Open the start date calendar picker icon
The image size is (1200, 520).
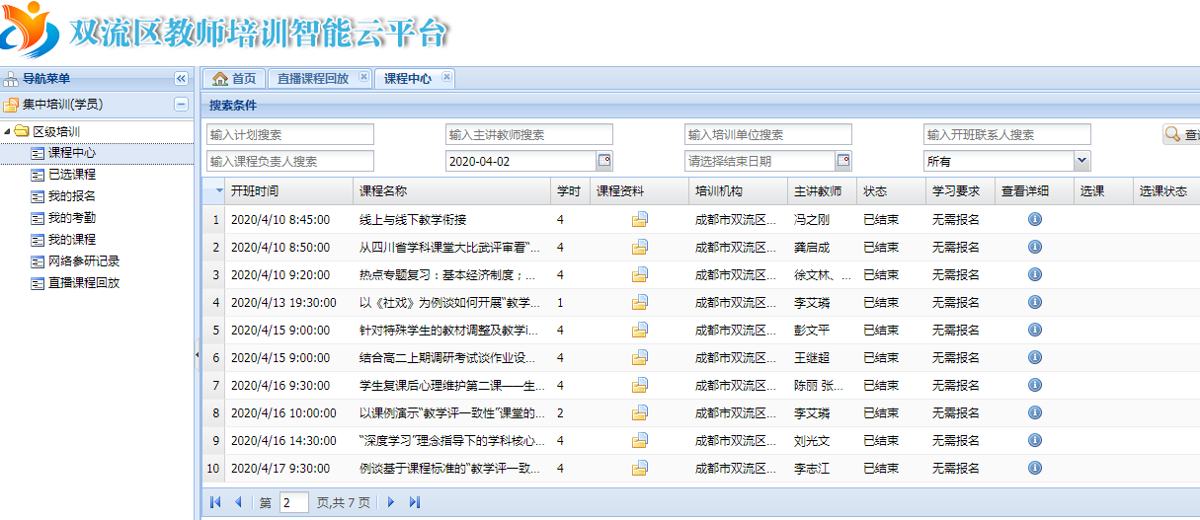pos(604,161)
